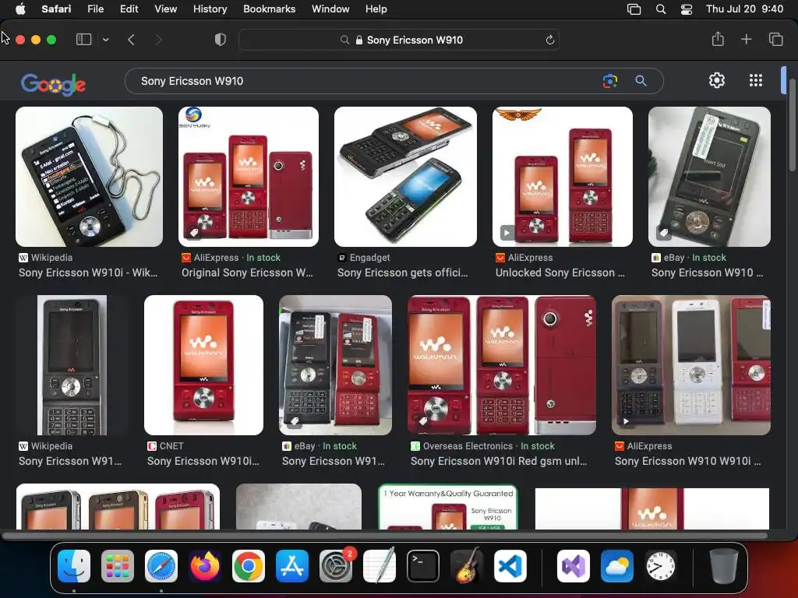The width and height of the screenshot is (798, 598).
Task: Open the Bookmarks menu
Action: pos(269,9)
